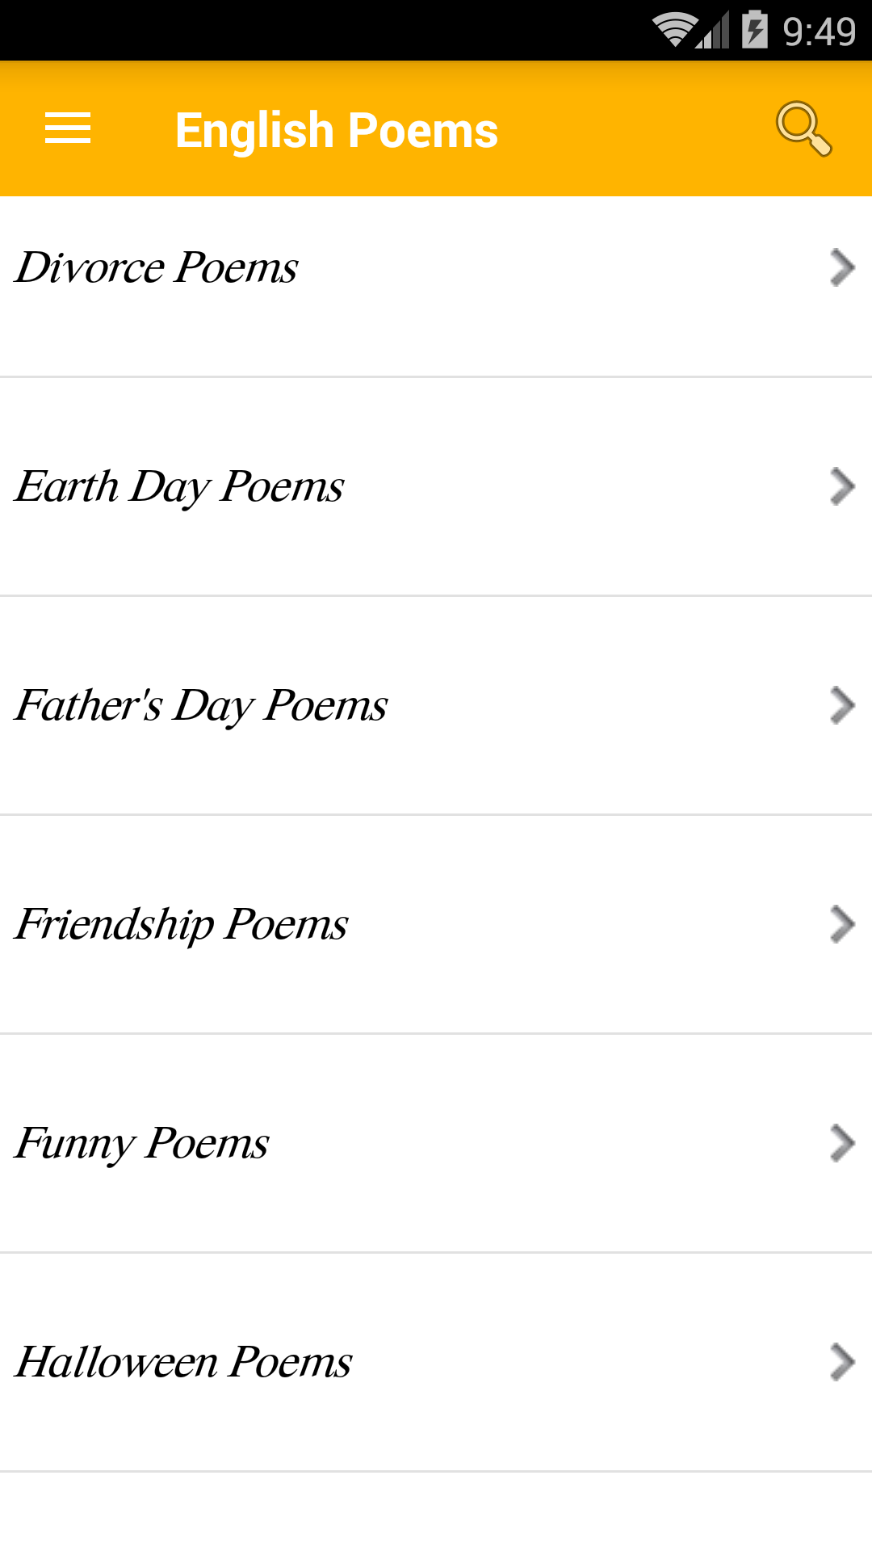
Task: Open the Halloween Poems list entry
Action: click(x=184, y=1362)
